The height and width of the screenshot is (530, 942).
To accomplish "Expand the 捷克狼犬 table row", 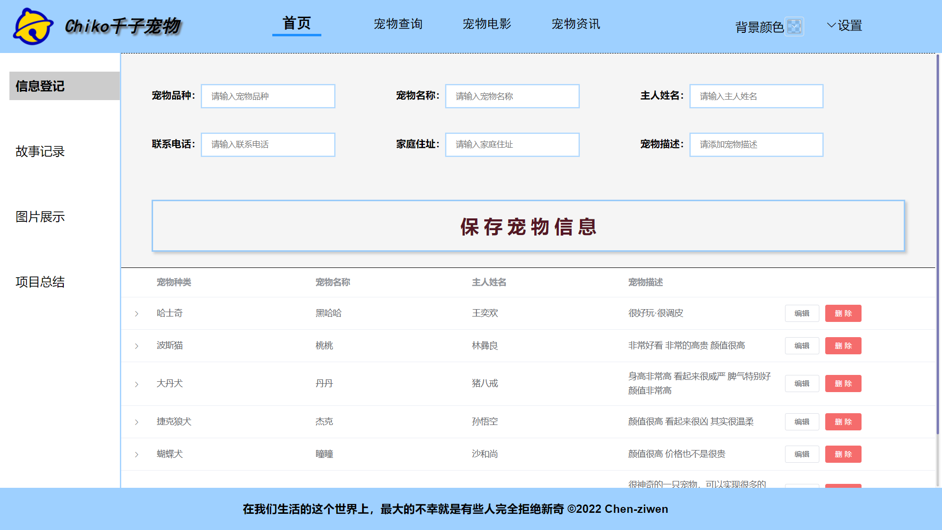I will (136, 422).
